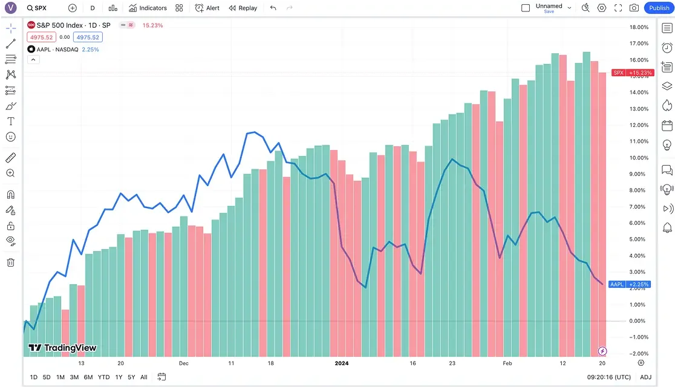This screenshot has width=675, height=387.
Task: Open the chats panel icon
Action: pos(667,170)
